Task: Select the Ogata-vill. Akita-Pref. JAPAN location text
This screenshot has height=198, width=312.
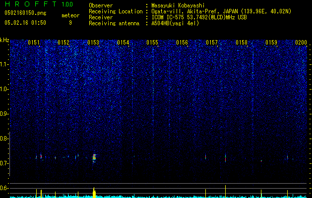Action: [x=221, y=11]
